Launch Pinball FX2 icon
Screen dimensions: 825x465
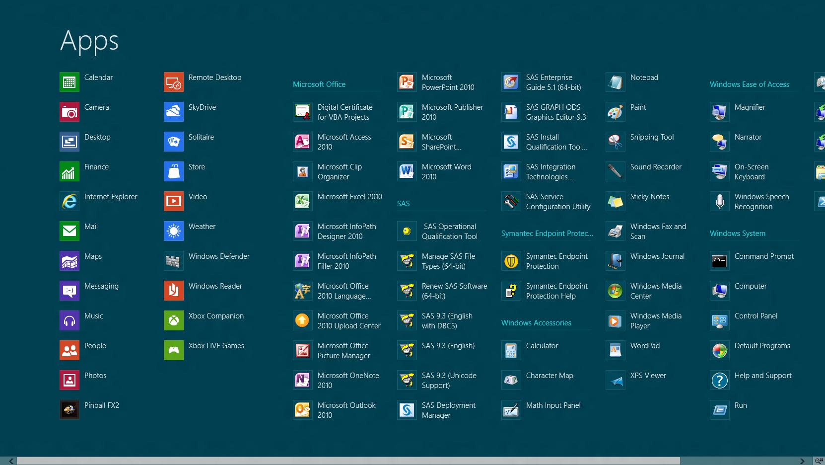tap(69, 410)
